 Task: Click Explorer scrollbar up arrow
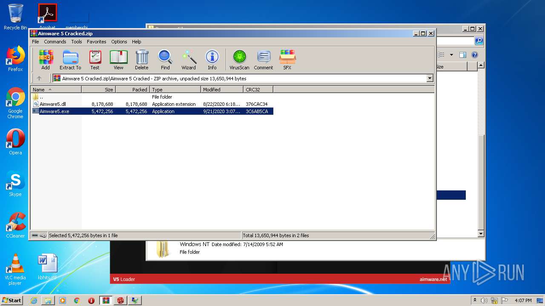point(481,65)
